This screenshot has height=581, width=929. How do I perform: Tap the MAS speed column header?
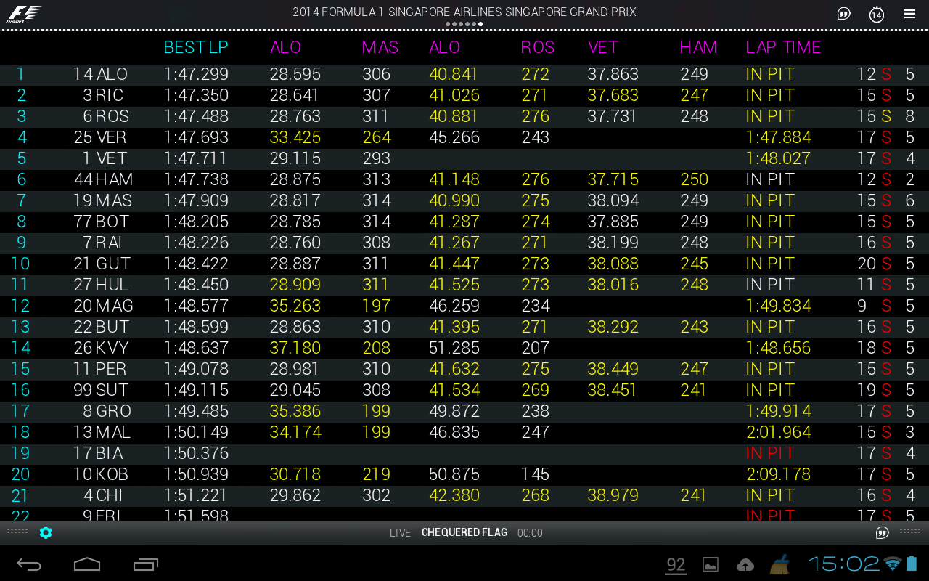pyautogui.click(x=380, y=47)
